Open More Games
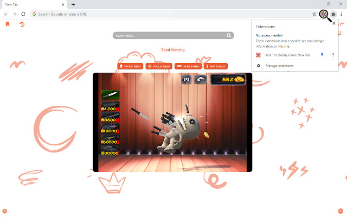This screenshot has width=347, height=217. point(188,66)
